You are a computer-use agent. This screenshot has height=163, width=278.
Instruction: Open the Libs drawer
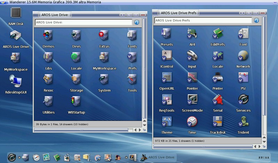[x=48, y=57]
